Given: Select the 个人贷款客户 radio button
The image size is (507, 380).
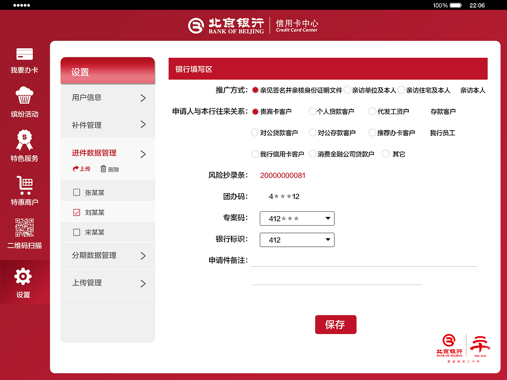Looking at the screenshot, I should 312,111.
